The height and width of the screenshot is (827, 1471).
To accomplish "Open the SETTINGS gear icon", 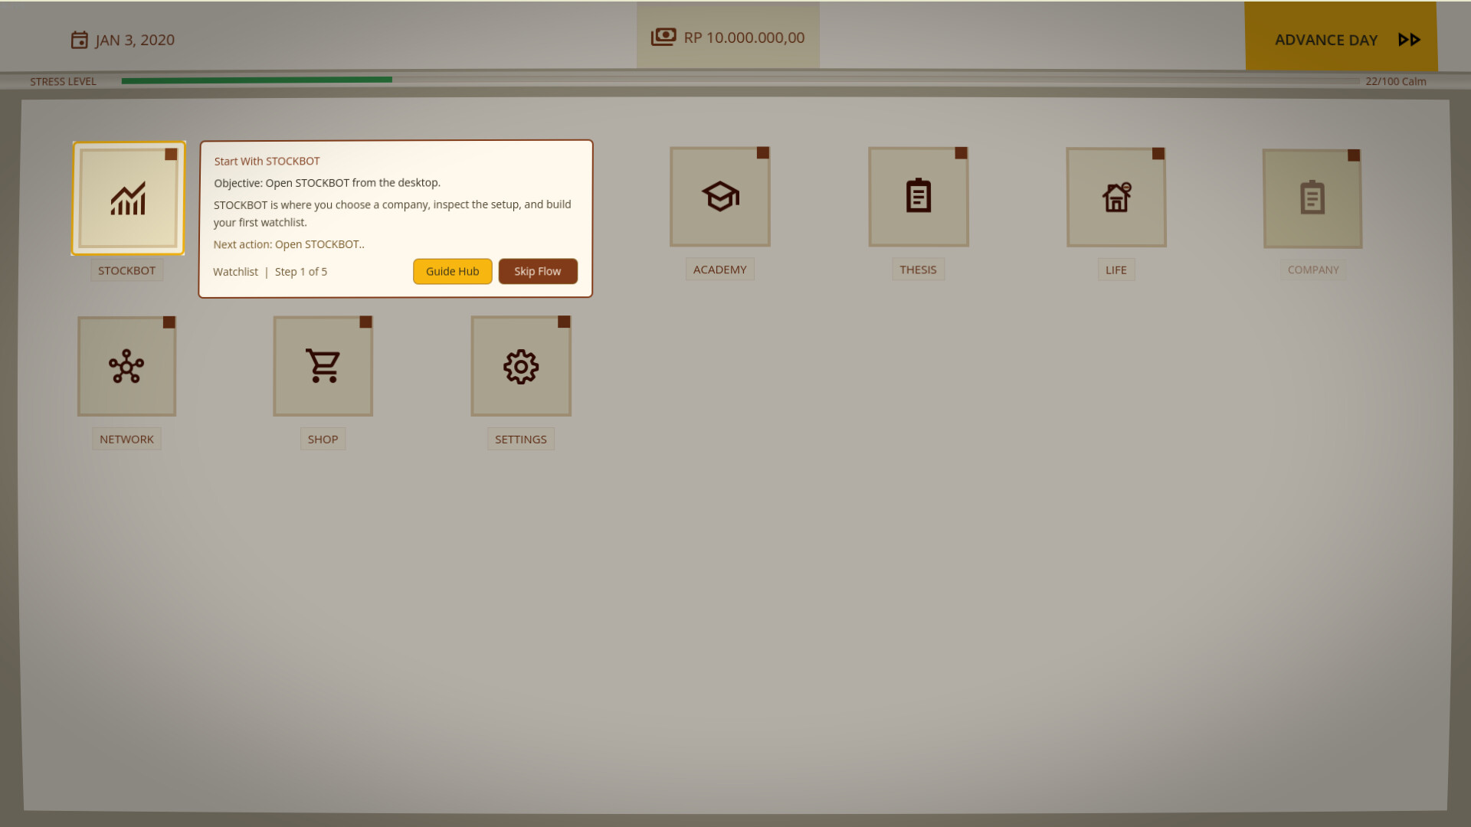I will tap(521, 366).
